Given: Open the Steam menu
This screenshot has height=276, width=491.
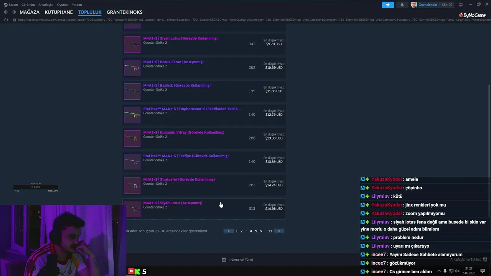Looking at the screenshot, I should pyautogui.click(x=13, y=5).
